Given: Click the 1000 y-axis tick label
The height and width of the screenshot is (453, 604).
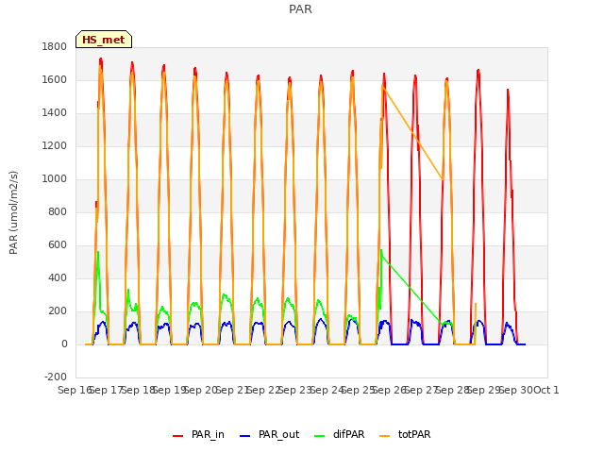Looking at the screenshot, I should (55, 179).
